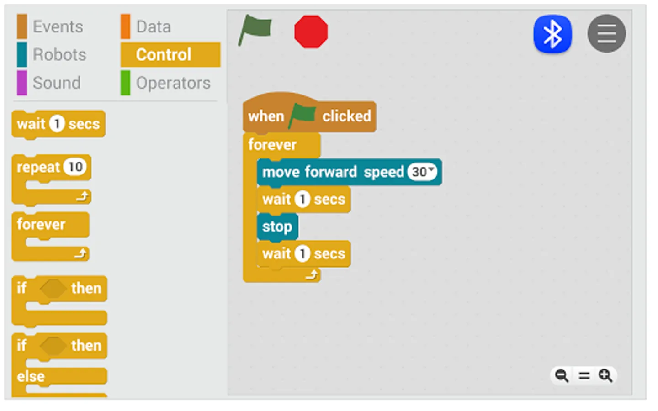Open the Sound block category
The image size is (658, 411).
tap(57, 83)
